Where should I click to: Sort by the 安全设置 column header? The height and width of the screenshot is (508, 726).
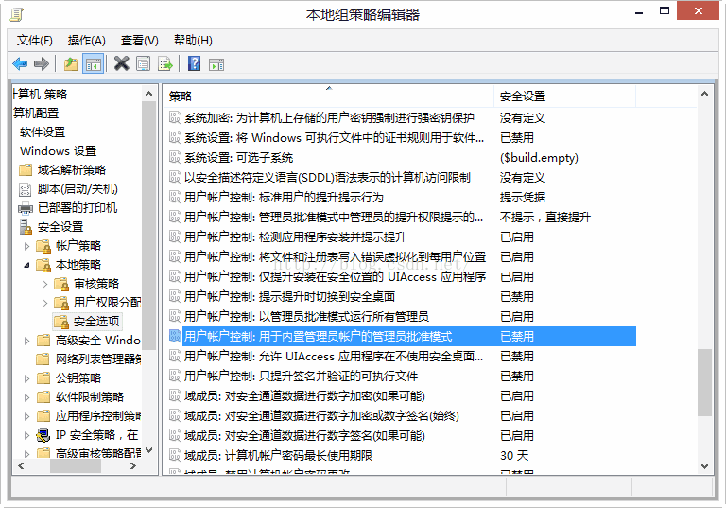coord(565,96)
